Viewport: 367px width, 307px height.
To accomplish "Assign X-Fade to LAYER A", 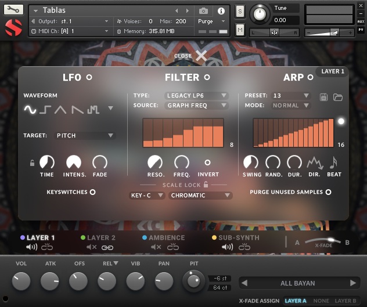I will [296, 301].
